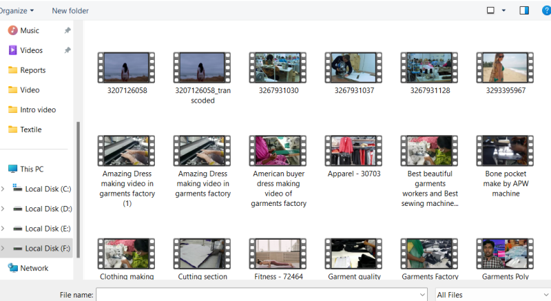Select the Clothing making video
The height and width of the screenshot is (301, 551).
[x=127, y=259]
